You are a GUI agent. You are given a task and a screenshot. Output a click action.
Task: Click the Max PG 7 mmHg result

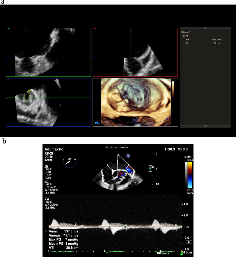[64, 240]
